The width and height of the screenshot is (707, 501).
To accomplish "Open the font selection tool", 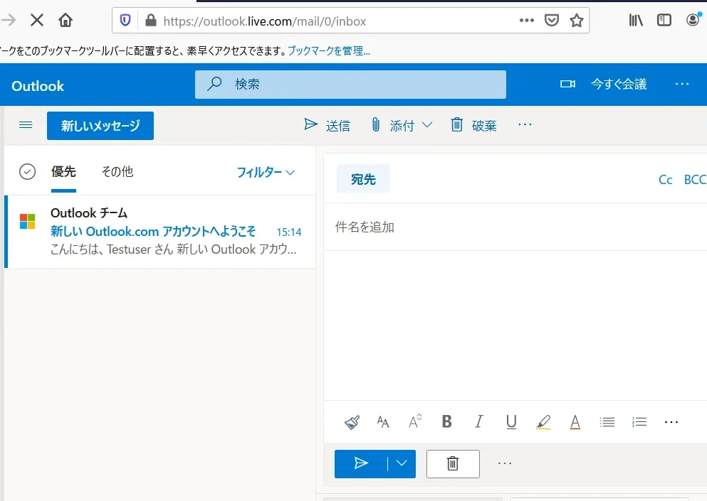I will (x=383, y=422).
